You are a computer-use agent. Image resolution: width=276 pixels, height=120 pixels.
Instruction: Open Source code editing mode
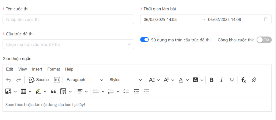click(x=39, y=80)
